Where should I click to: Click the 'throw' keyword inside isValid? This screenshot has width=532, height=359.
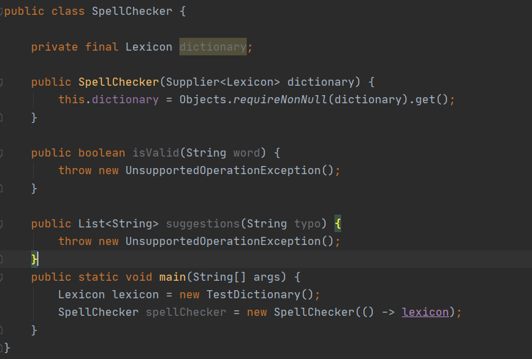pyautogui.click(x=75, y=171)
